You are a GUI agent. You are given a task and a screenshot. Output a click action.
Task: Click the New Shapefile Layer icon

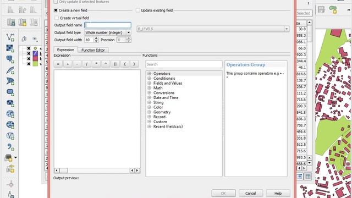(9, 158)
